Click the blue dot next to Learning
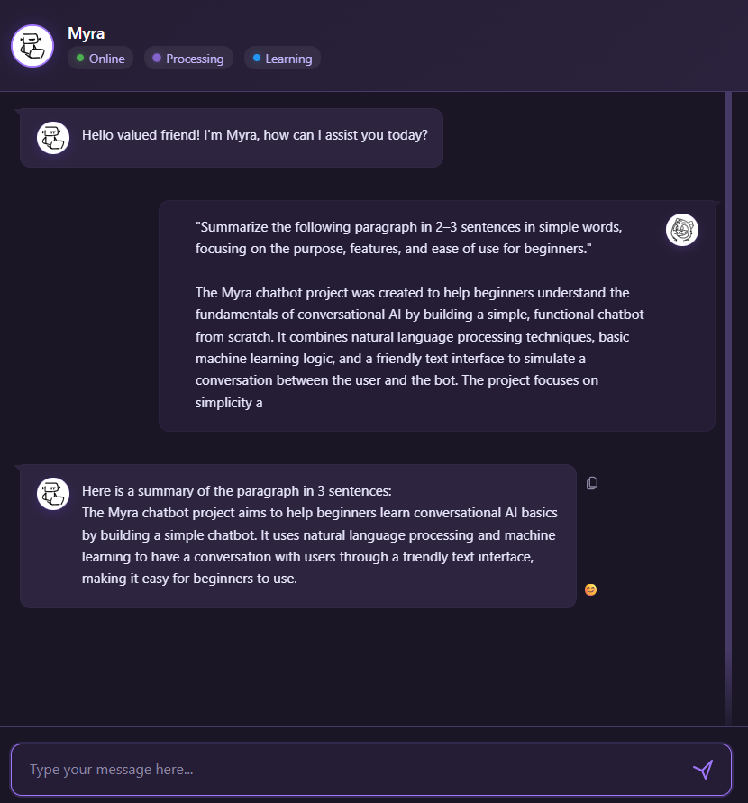 257,59
